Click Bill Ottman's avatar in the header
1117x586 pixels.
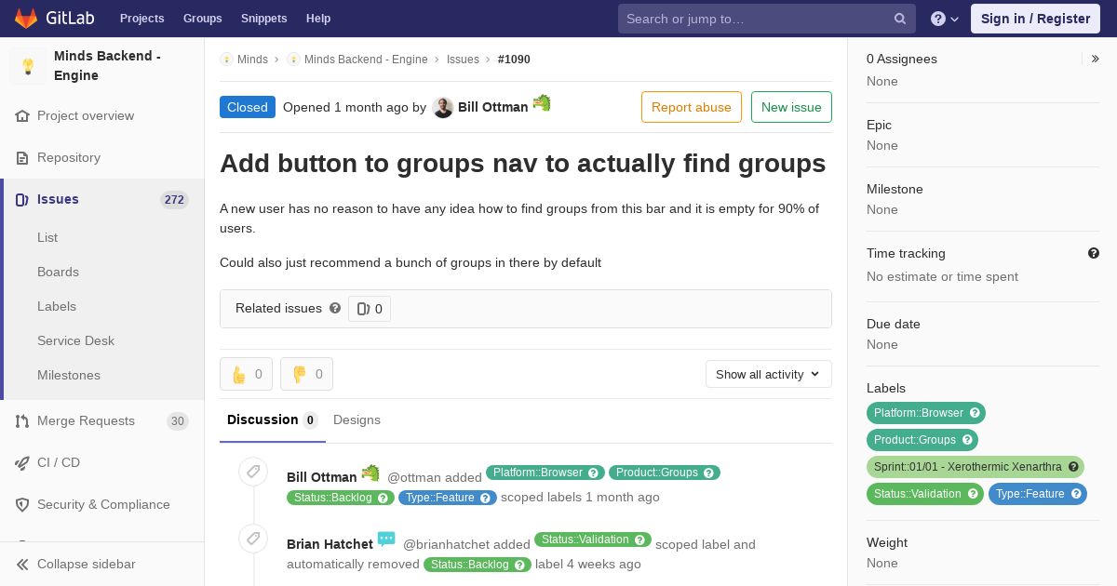[x=443, y=107]
